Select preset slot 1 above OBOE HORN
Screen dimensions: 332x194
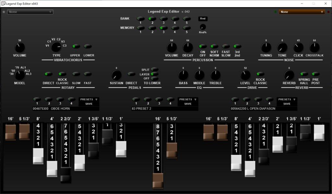click(x=37, y=99)
